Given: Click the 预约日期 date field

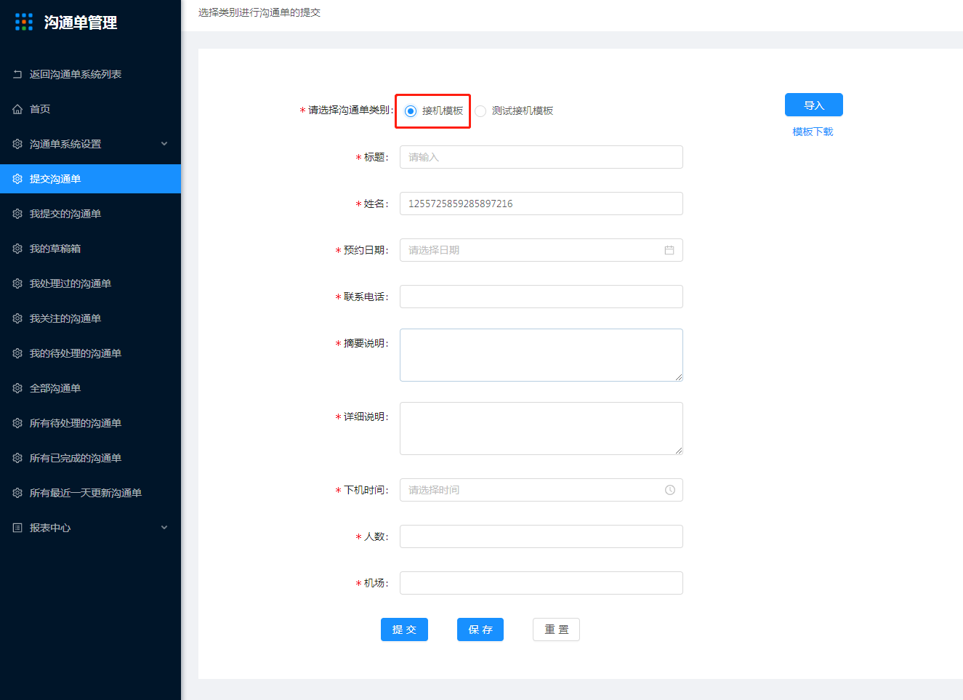Looking at the screenshot, I should (541, 250).
